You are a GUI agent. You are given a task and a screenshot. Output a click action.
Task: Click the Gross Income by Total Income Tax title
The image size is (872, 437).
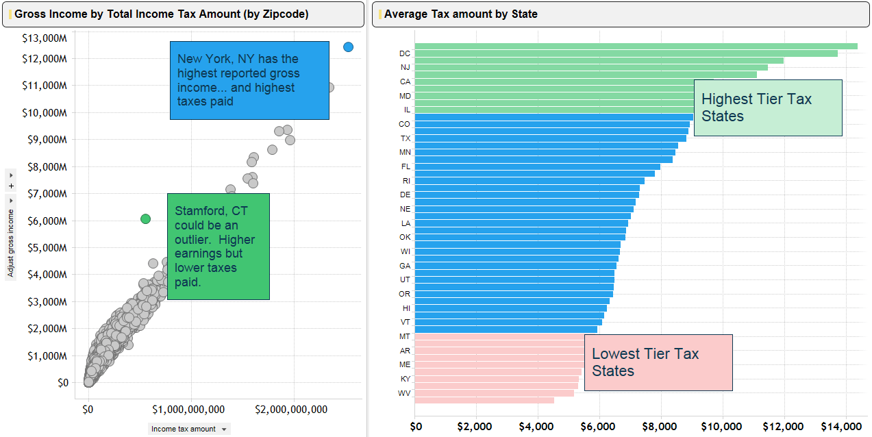161,14
